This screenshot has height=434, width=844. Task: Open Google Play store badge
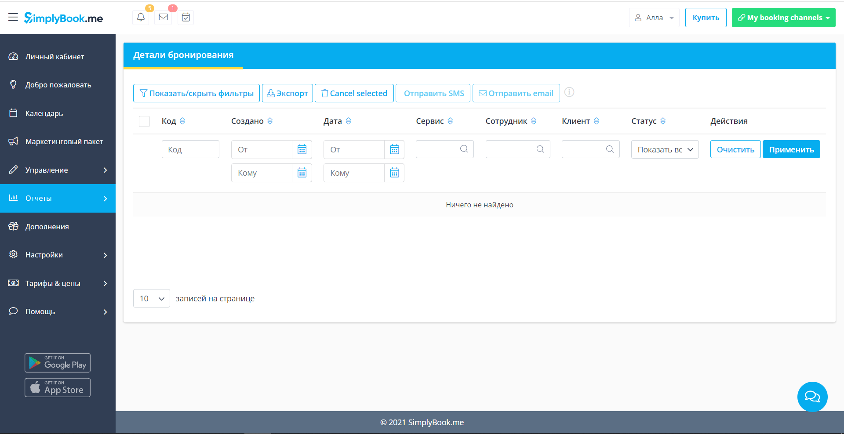pos(58,363)
